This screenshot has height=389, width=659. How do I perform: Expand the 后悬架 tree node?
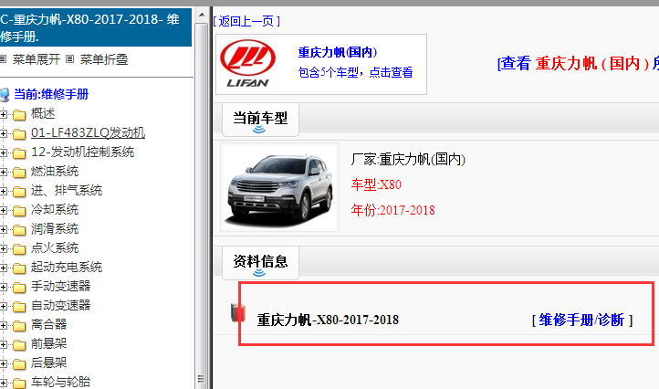coord(4,363)
